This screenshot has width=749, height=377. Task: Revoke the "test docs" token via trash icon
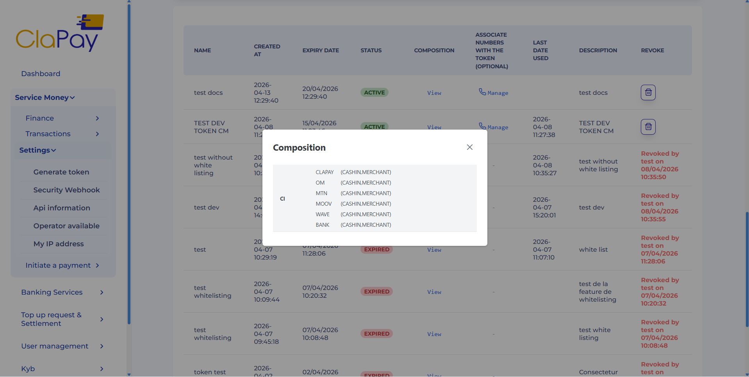pyautogui.click(x=648, y=92)
